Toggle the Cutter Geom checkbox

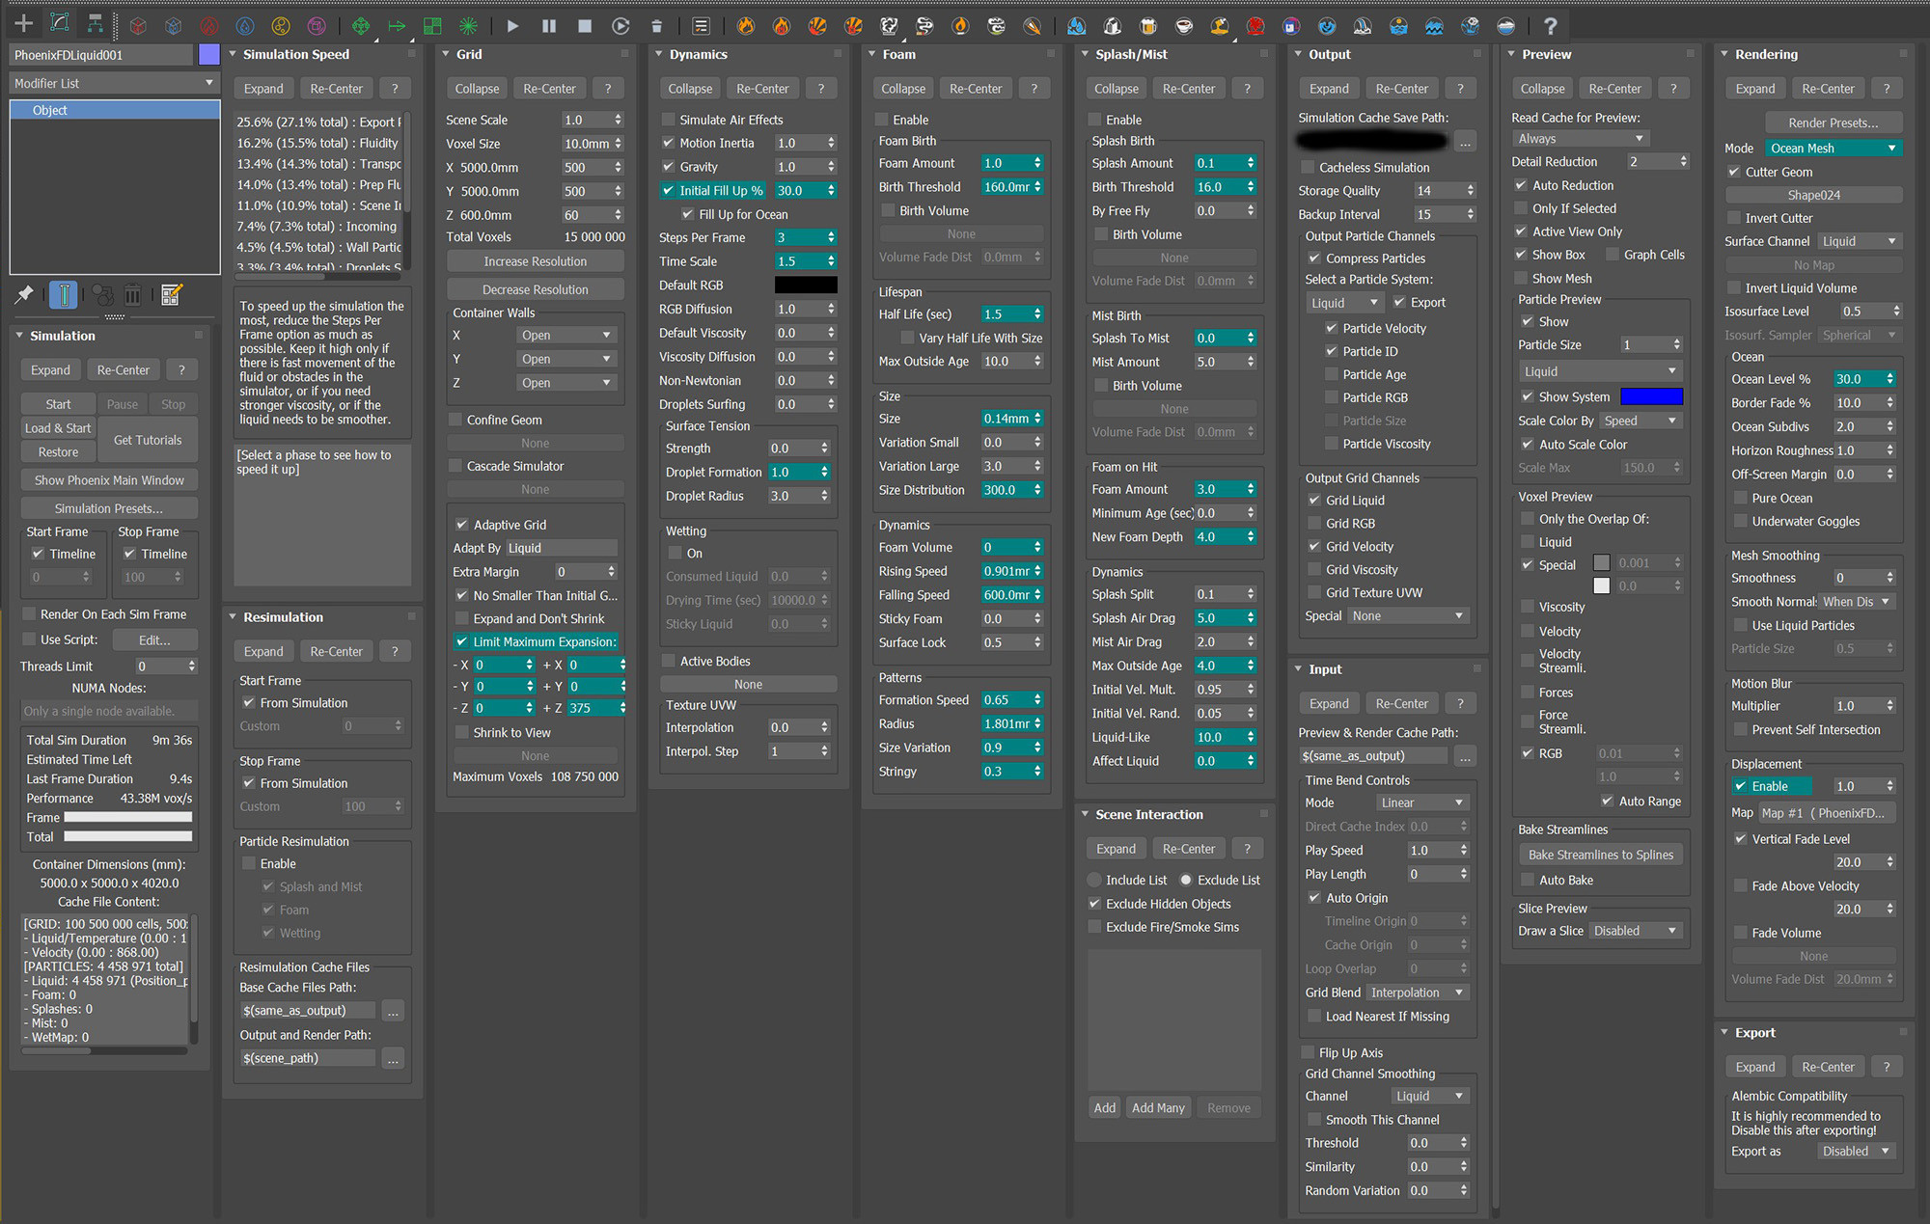click(x=1734, y=172)
